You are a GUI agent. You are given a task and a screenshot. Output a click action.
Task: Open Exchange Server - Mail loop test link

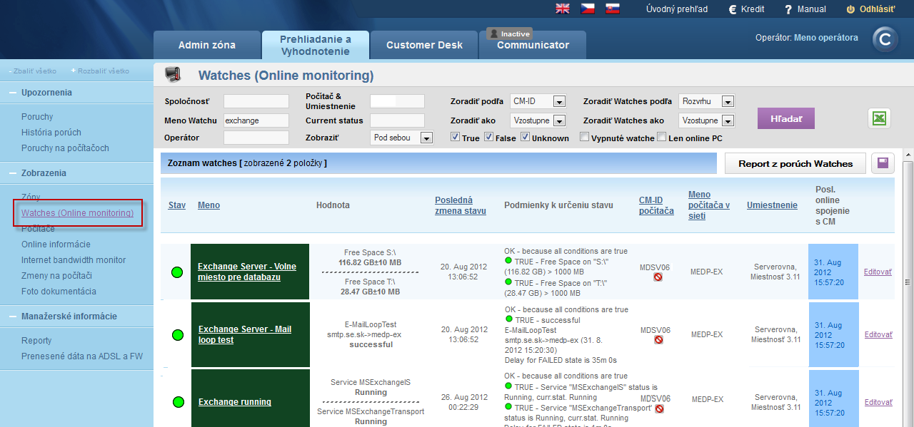click(x=245, y=334)
